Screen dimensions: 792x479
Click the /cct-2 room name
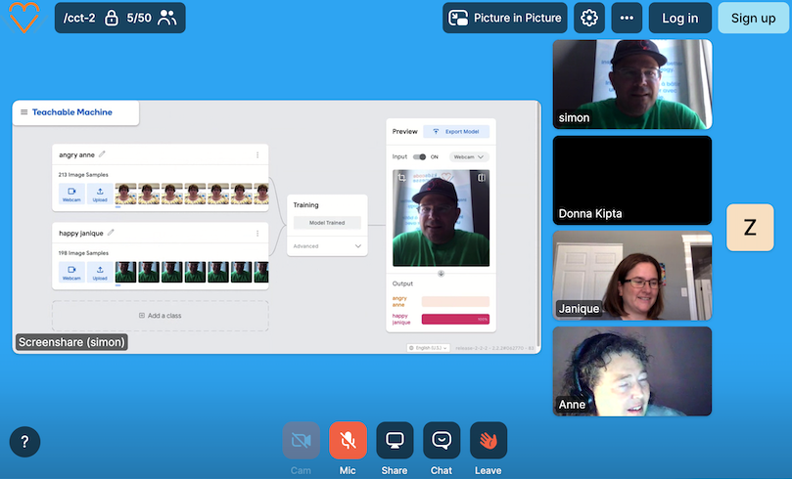(79, 19)
